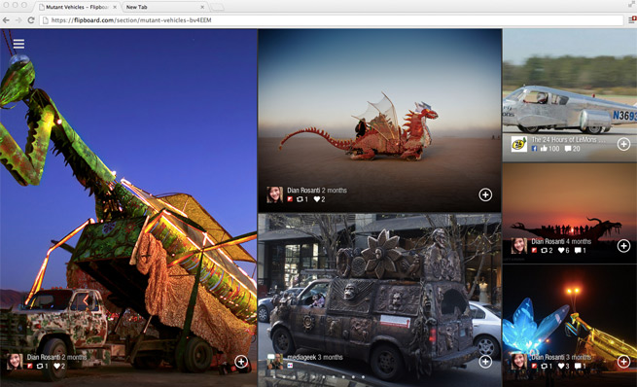Image resolution: width=637 pixels, height=387 pixels.
Task: Click plus icon on mediageek sculpted van photo
Action: (485, 362)
